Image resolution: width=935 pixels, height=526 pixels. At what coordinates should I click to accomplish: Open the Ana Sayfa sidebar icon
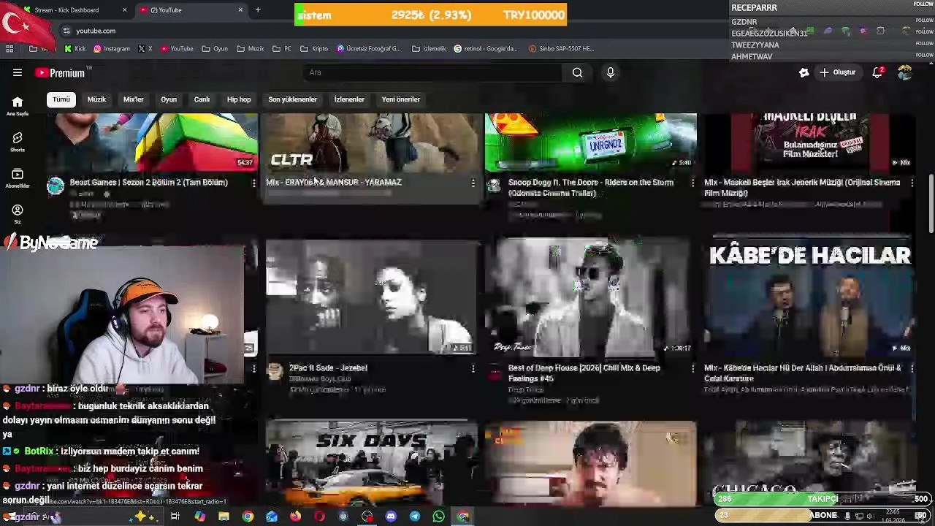tap(18, 106)
